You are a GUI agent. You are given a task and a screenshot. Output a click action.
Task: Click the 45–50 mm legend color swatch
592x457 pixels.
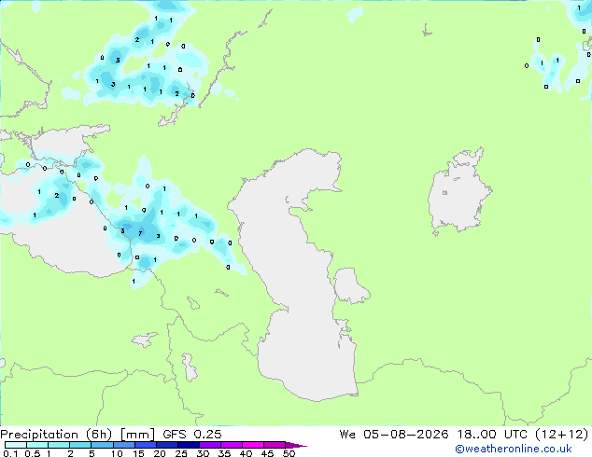click(x=275, y=445)
